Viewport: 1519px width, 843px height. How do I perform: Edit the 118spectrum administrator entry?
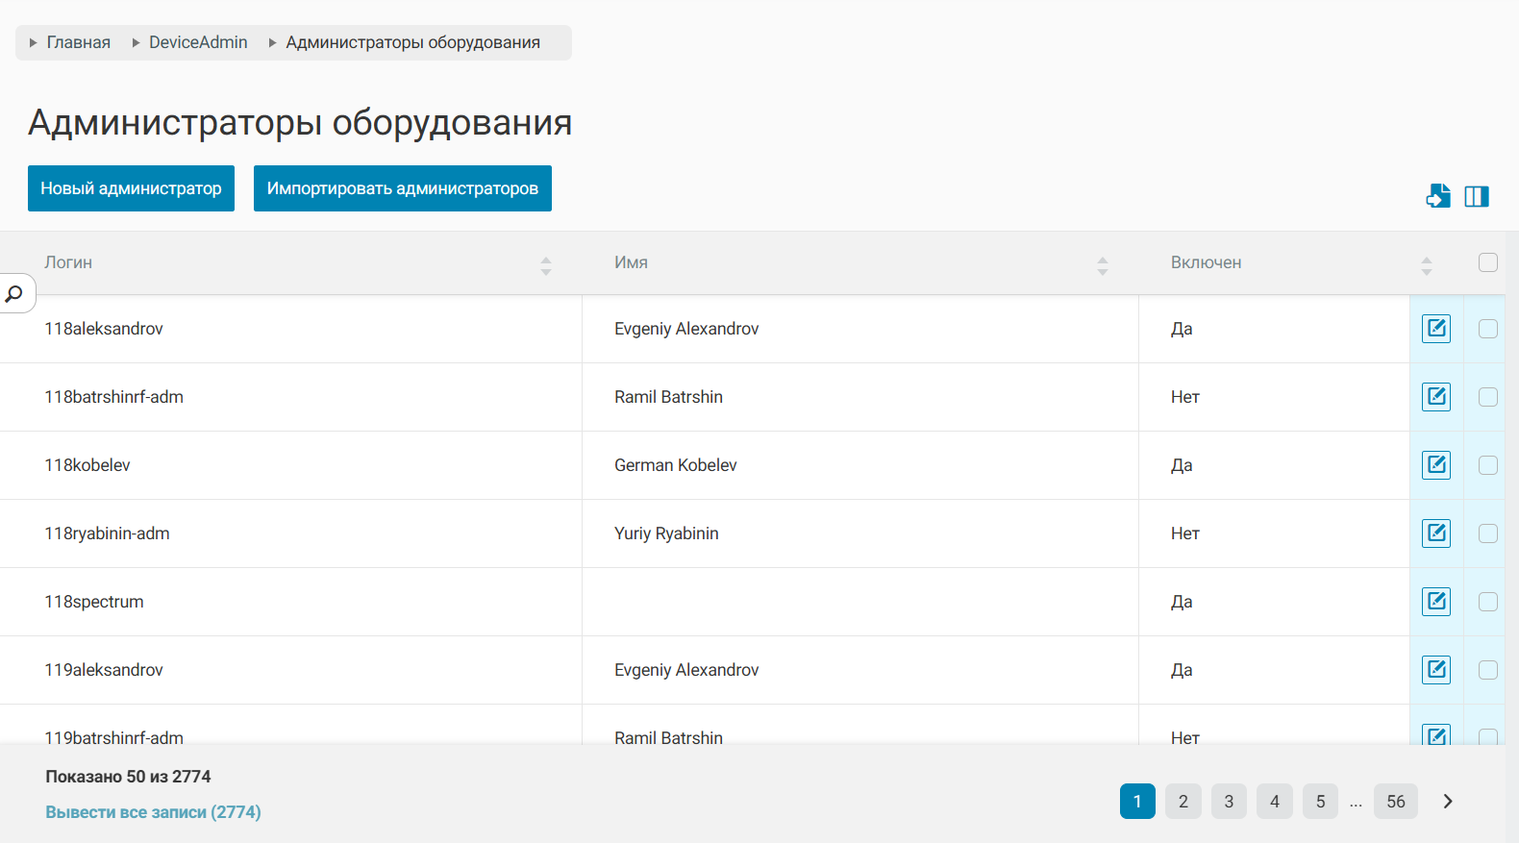1436,602
